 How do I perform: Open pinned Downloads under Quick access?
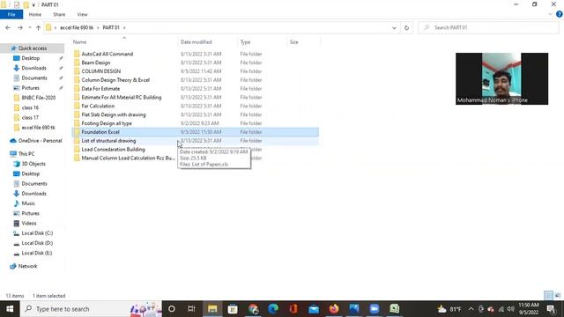click(x=33, y=68)
